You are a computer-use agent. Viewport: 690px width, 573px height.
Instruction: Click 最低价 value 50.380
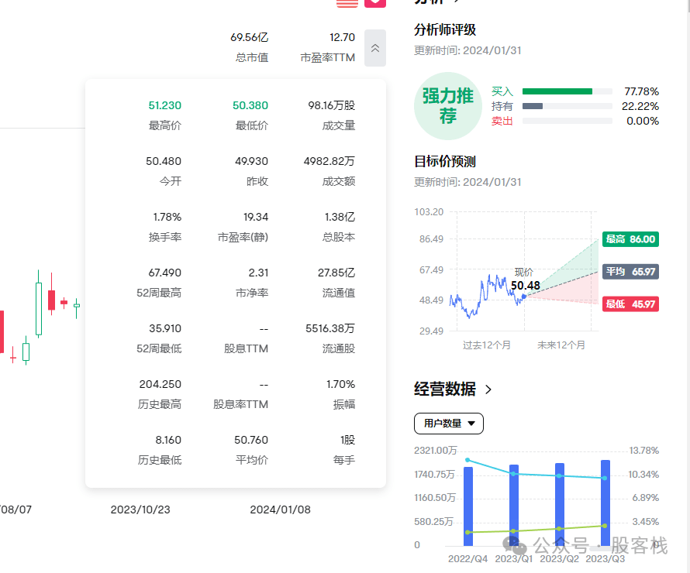(250, 105)
